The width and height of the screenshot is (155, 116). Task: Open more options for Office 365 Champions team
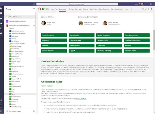click(x=34, y=17)
